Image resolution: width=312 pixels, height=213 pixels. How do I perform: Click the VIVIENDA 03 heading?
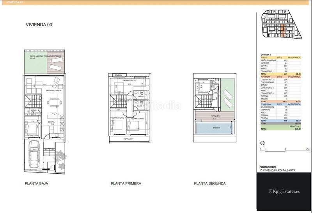tap(39, 25)
